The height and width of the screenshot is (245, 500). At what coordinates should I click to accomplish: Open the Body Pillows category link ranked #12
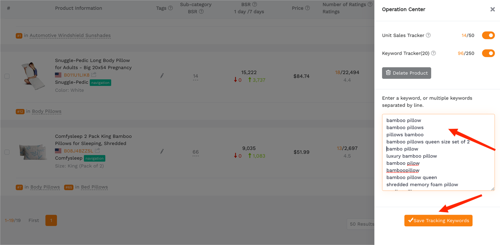click(46, 111)
